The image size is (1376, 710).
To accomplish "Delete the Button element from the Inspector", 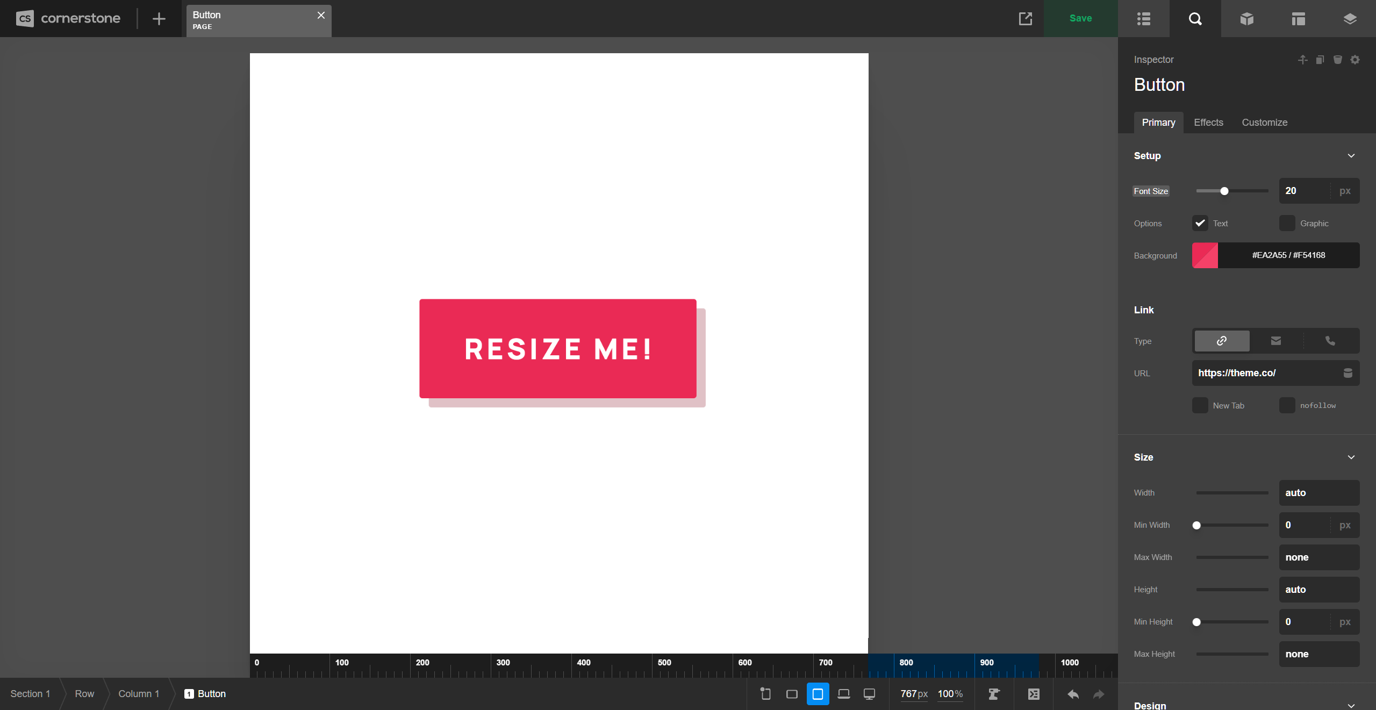I will (x=1337, y=60).
